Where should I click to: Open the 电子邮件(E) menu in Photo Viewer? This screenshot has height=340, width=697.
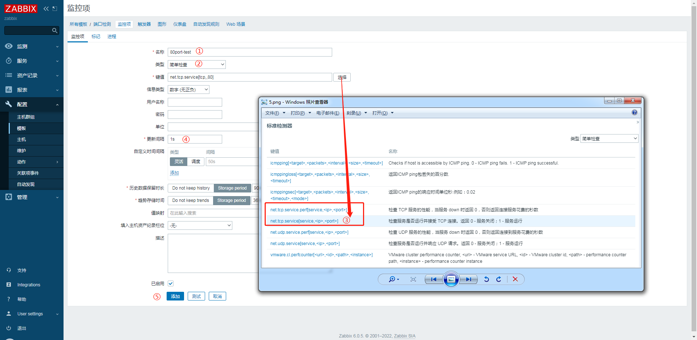click(328, 113)
